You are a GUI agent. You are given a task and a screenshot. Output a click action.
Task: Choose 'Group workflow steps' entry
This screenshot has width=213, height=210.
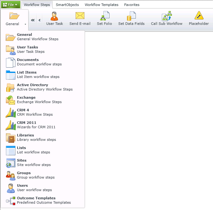[x=36, y=177]
